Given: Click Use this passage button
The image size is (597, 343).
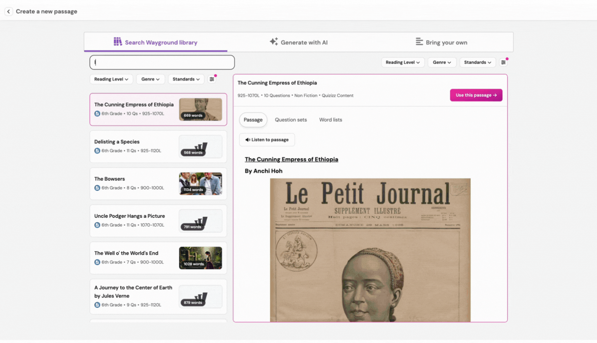Looking at the screenshot, I should 476,95.
